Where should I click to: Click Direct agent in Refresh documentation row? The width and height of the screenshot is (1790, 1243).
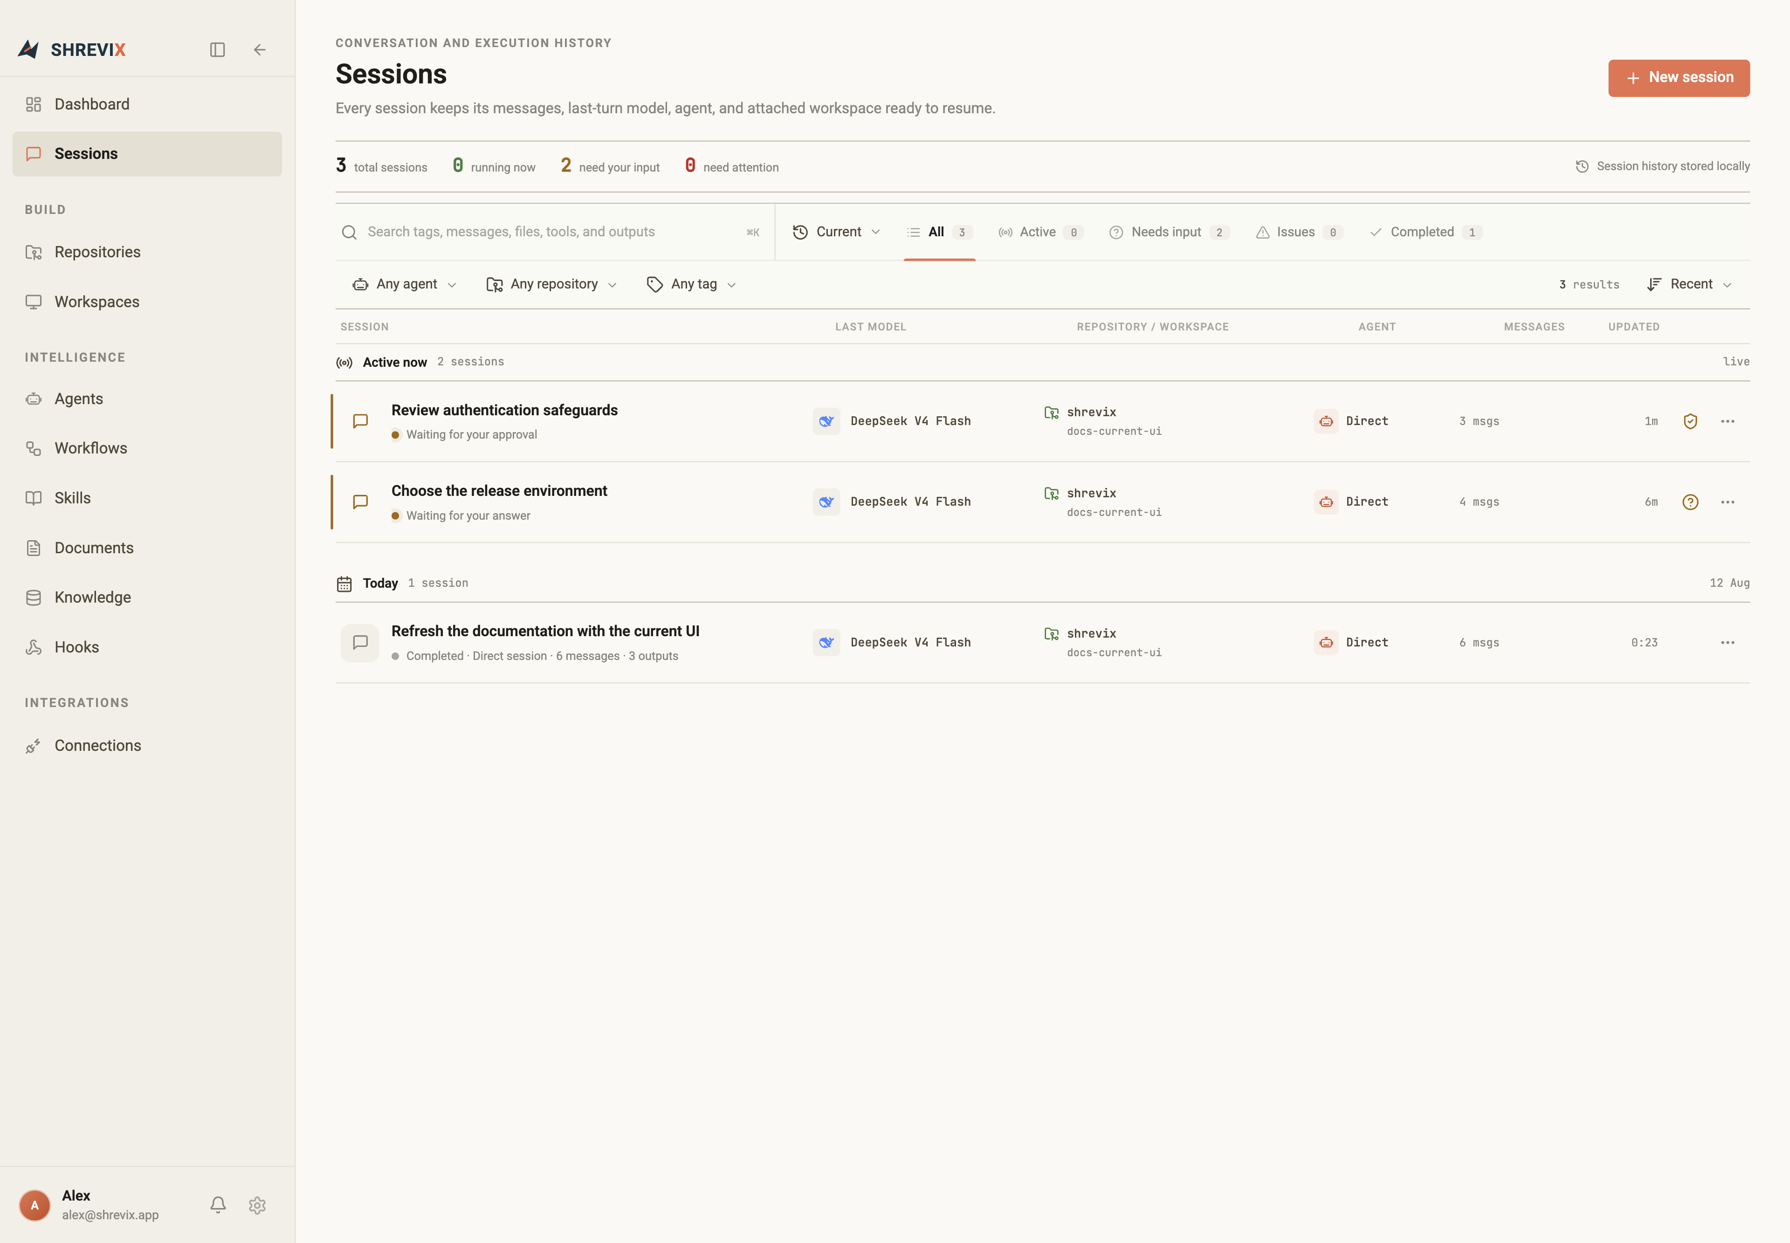point(1351,643)
